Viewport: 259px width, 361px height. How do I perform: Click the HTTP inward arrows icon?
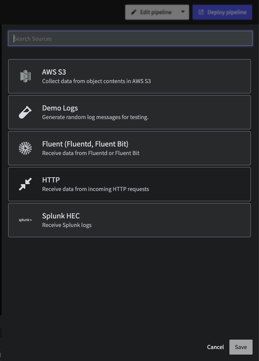25,184
